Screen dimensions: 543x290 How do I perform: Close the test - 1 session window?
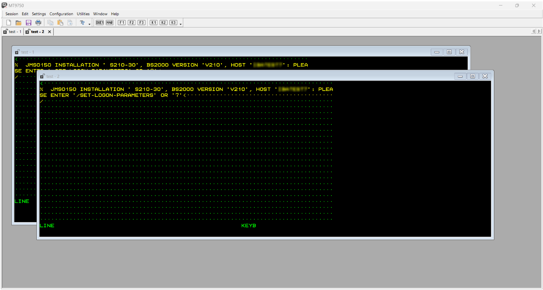461,52
